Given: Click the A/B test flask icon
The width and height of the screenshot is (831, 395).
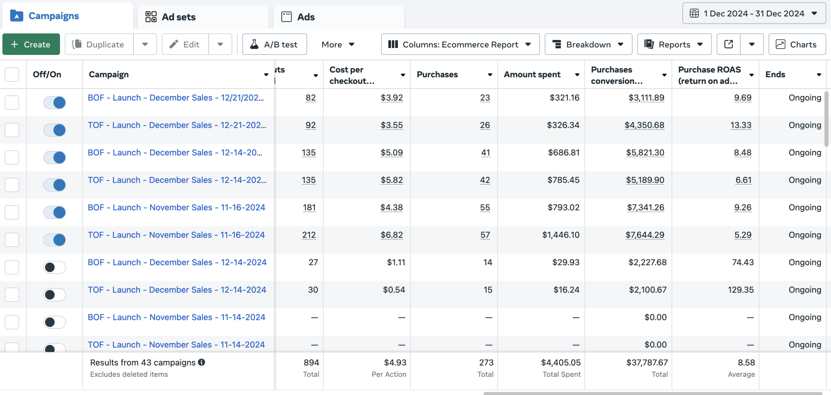Looking at the screenshot, I should [254, 44].
